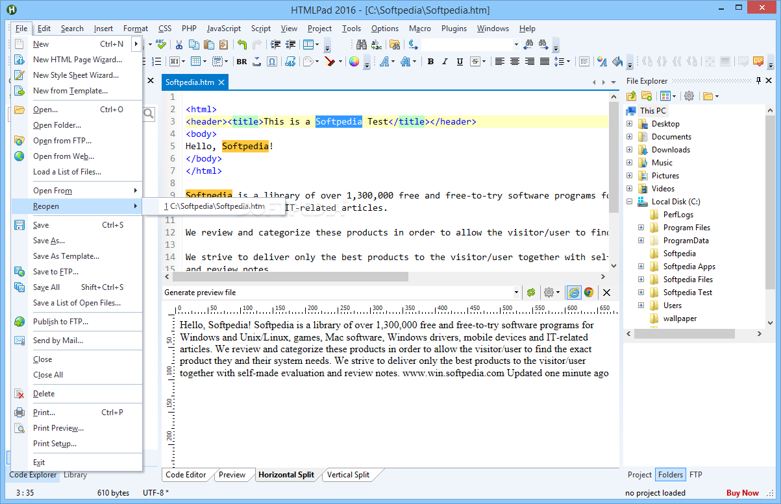Align text right
Viewport: 781px width, 504px height.
pos(529,62)
